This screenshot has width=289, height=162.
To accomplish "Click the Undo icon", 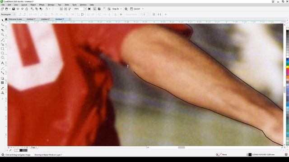I will [x=47, y=9].
